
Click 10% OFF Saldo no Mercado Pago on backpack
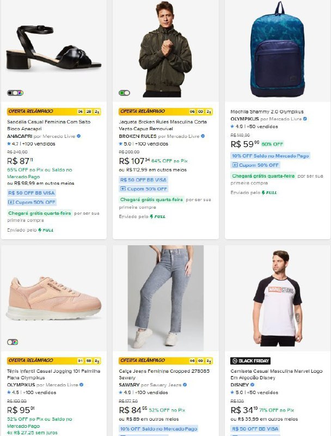pos(270,156)
